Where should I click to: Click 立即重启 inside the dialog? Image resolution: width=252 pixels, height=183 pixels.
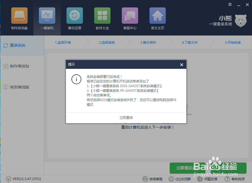pyautogui.click(x=126, y=117)
